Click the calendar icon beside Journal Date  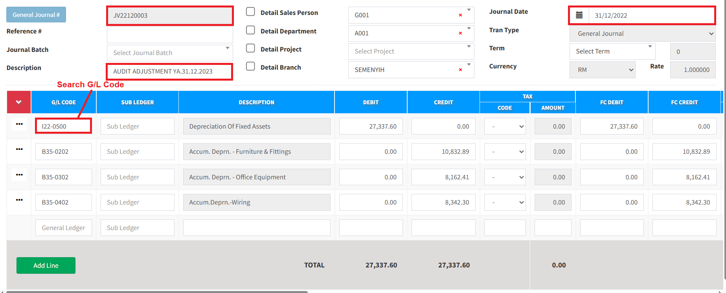[x=579, y=15]
